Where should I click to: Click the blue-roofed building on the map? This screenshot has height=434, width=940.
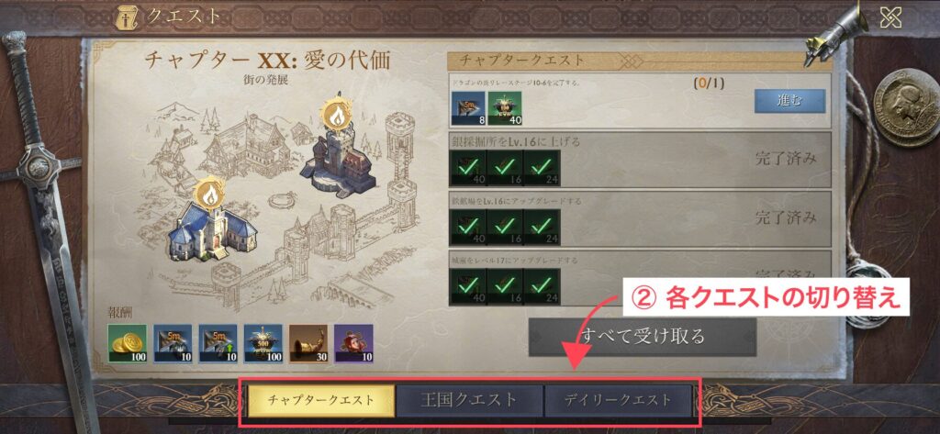[x=212, y=231]
